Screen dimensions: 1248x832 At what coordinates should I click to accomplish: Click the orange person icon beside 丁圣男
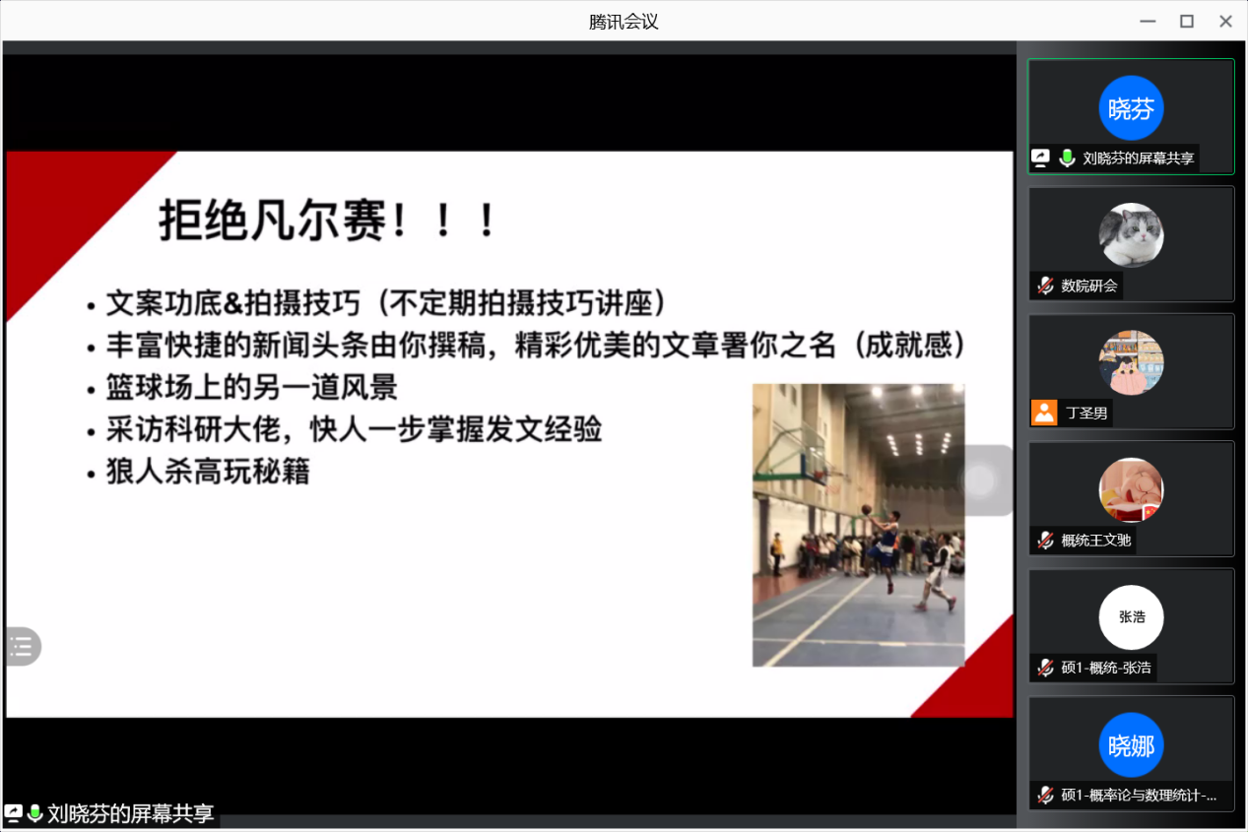pyautogui.click(x=1044, y=413)
